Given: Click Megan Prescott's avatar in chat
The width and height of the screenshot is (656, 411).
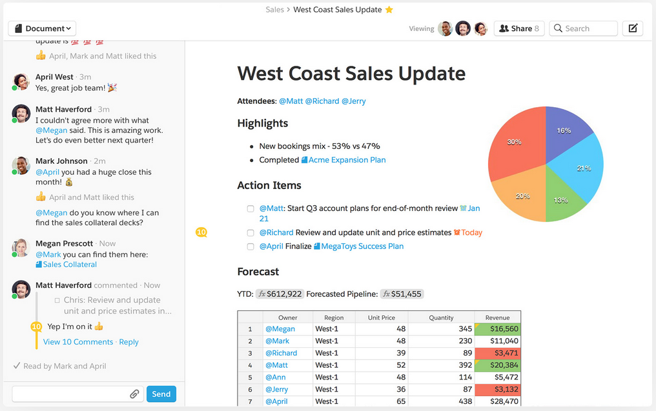Looking at the screenshot, I should pos(21,248).
